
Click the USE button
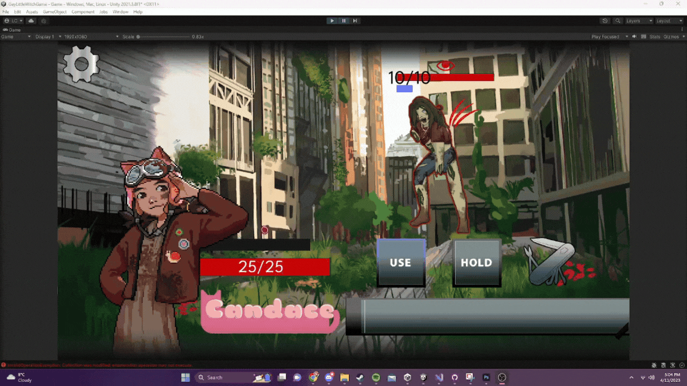(401, 263)
